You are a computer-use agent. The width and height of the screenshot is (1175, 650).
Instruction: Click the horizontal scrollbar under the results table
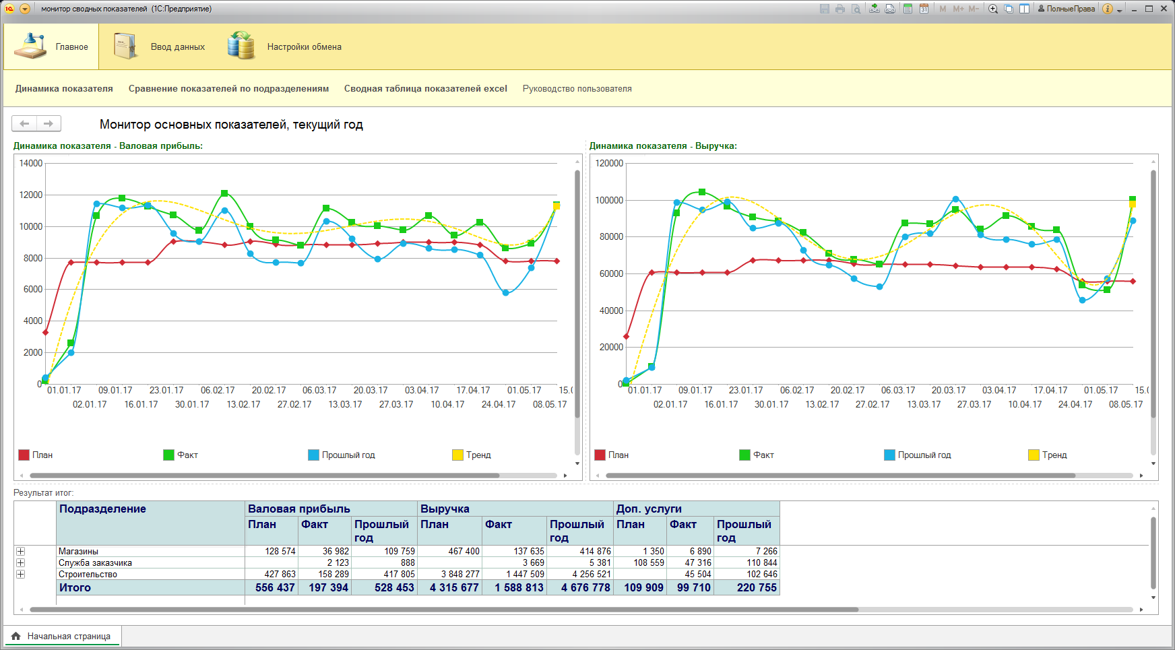(x=445, y=610)
